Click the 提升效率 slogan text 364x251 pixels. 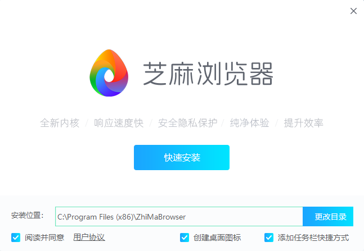303,123
